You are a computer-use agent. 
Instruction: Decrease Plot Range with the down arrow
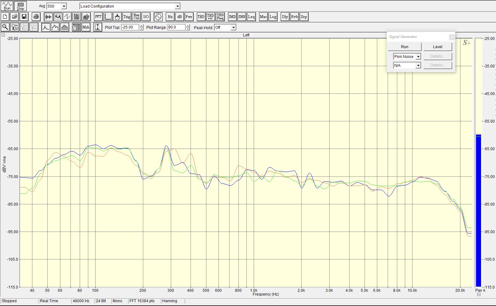pyautogui.click(x=188, y=29)
